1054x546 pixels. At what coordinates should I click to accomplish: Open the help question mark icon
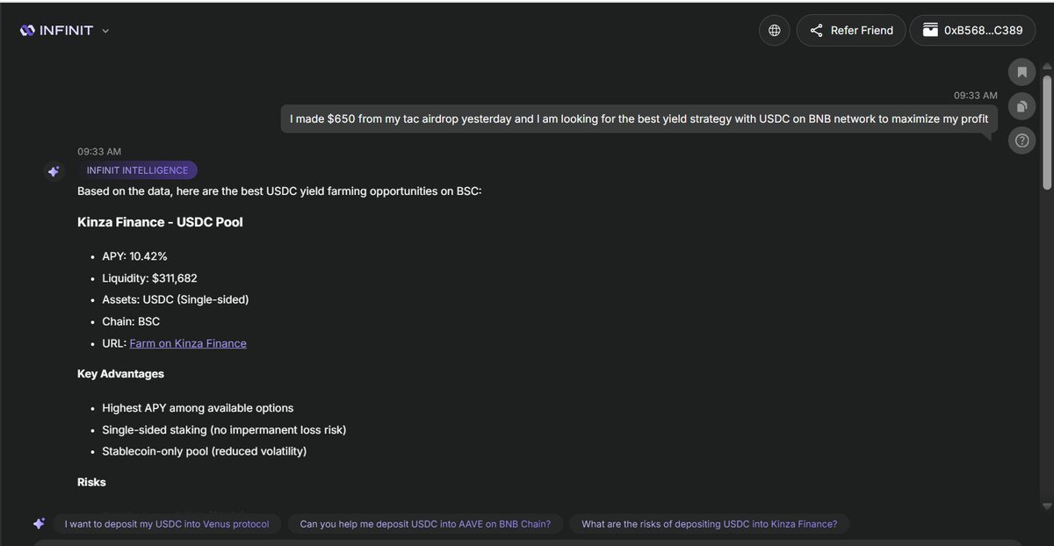[x=1022, y=140]
